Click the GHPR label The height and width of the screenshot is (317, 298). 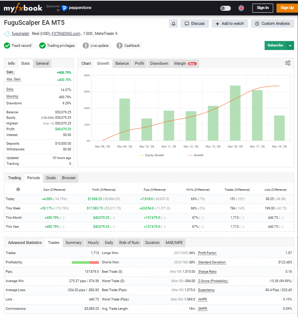click(x=203, y=309)
